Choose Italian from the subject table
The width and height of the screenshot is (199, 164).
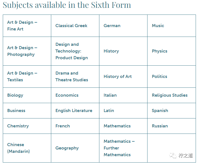point(110,95)
